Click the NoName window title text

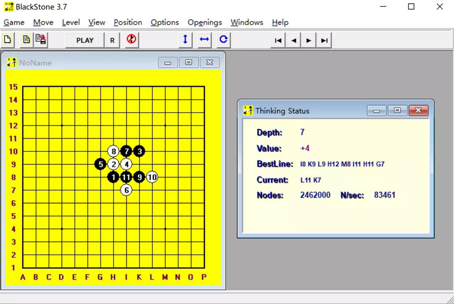[x=35, y=63]
